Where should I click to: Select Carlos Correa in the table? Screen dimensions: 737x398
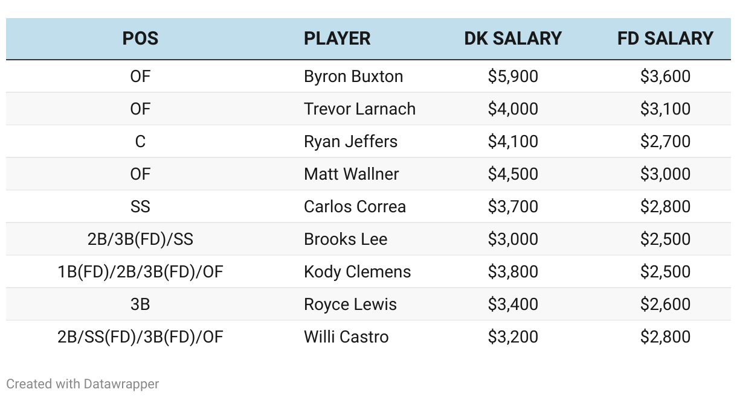355,207
